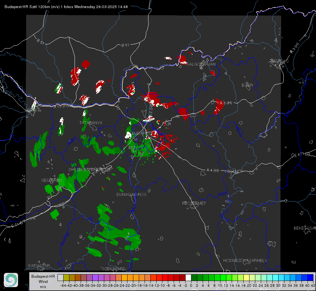Click the KAPOSVAR city label
Viewport: 316px width, 291px height.
(x=39, y=265)
